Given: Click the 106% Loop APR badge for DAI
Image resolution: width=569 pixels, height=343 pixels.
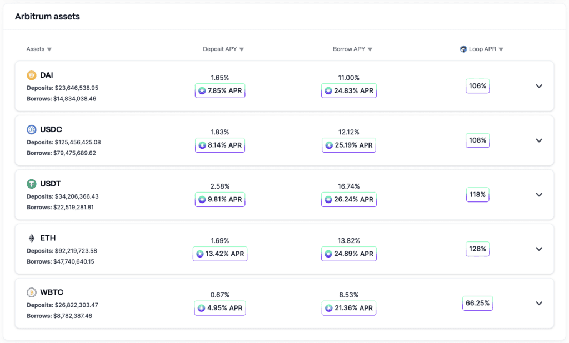Looking at the screenshot, I should click(x=477, y=86).
